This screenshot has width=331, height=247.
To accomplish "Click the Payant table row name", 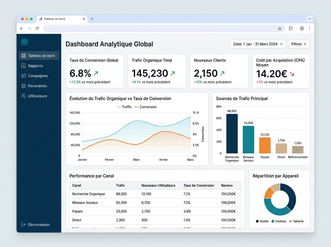I will 78,211.
